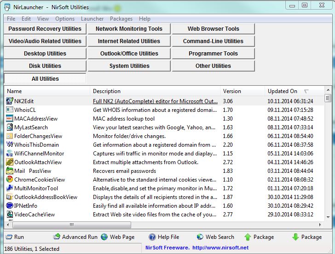The image size is (335, 254).
Task: Click the OutlookAddressBookView icon
Action: pos(10,197)
